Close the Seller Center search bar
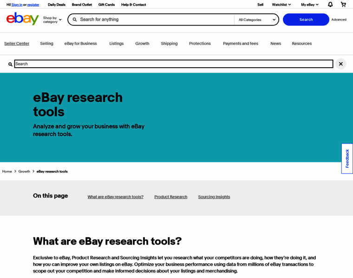The width and height of the screenshot is (353, 278). (x=340, y=64)
